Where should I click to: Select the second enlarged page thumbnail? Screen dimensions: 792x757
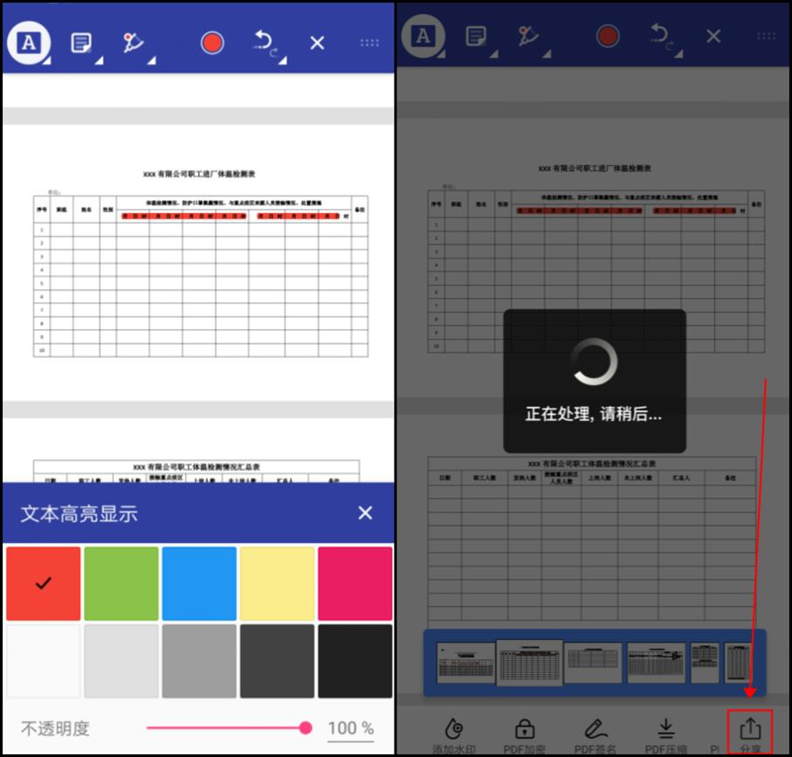[529, 663]
